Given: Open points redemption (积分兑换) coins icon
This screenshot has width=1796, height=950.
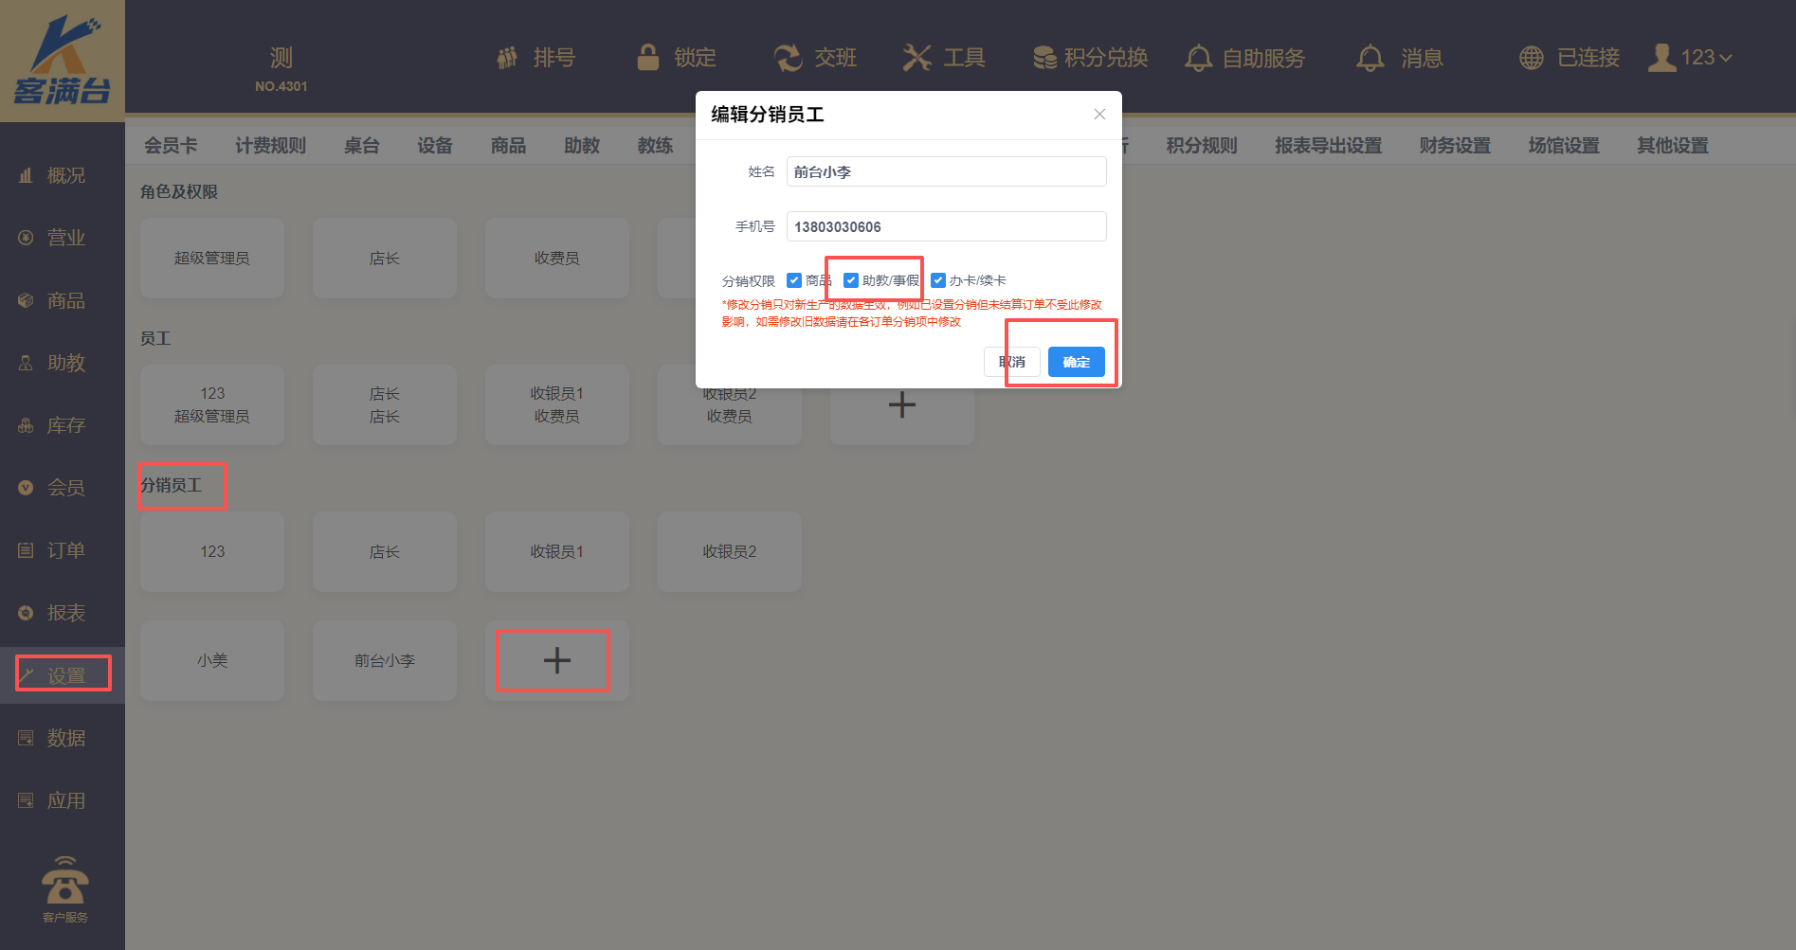Looking at the screenshot, I should tap(1044, 58).
